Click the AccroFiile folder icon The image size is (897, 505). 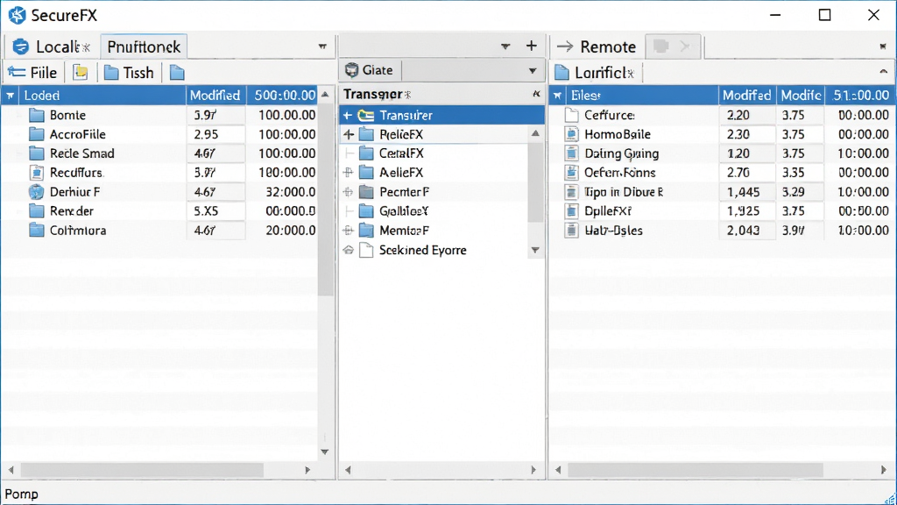pyautogui.click(x=37, y=134)
